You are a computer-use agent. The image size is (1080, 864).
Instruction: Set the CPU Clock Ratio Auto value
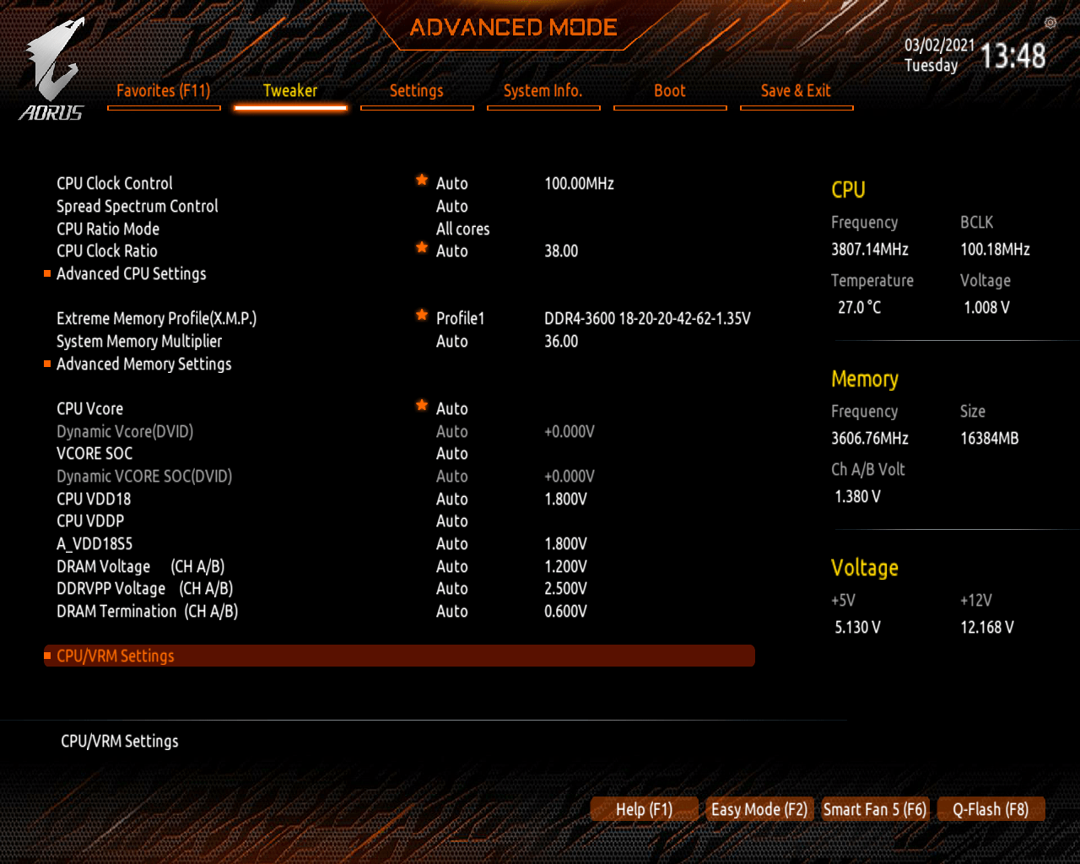(452, 251)
